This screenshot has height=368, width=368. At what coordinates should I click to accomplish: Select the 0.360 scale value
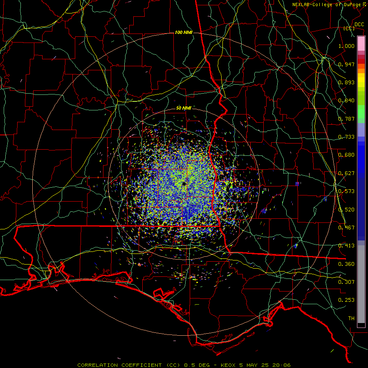pyautogui.click(x=346, y=264)
